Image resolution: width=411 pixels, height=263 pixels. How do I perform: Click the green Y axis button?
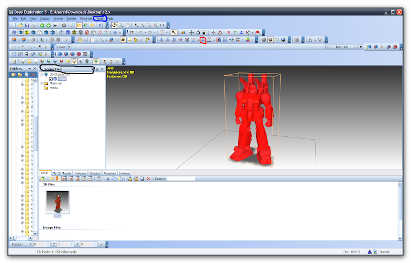coord(235,33)
